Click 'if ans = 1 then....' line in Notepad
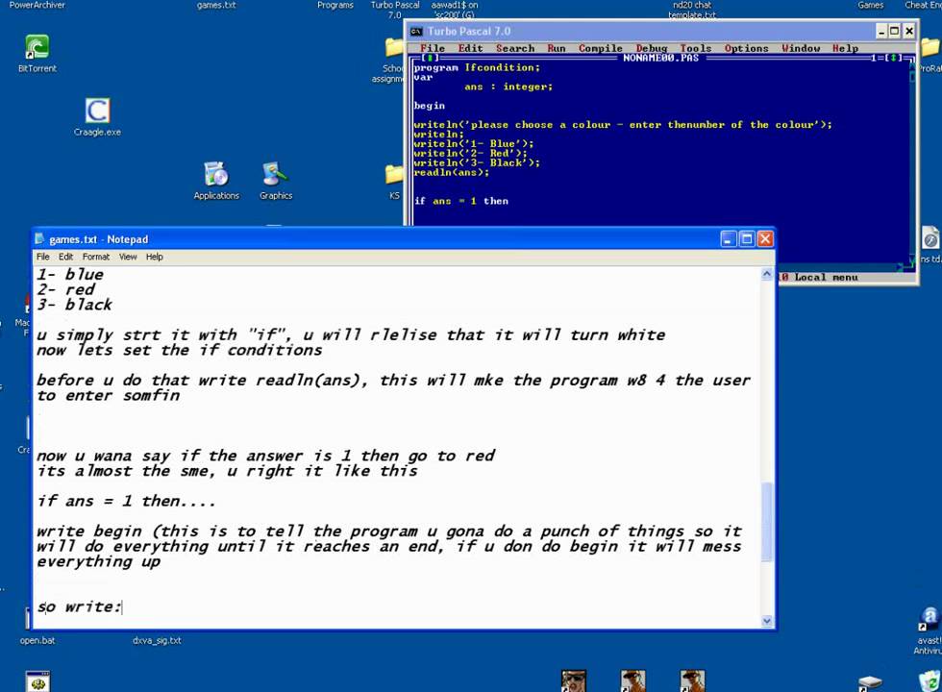Viewport: 942px width, 692px height. click(x=126, y=502)
